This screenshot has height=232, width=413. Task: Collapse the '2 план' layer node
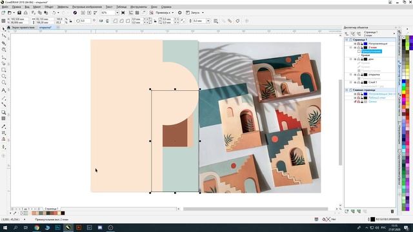(x=350, y=48)
